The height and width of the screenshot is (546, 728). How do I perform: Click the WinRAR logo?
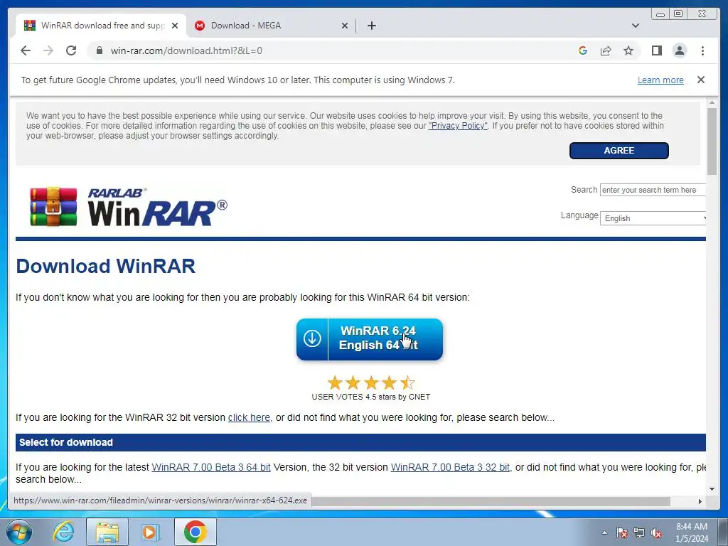[128, 206]
